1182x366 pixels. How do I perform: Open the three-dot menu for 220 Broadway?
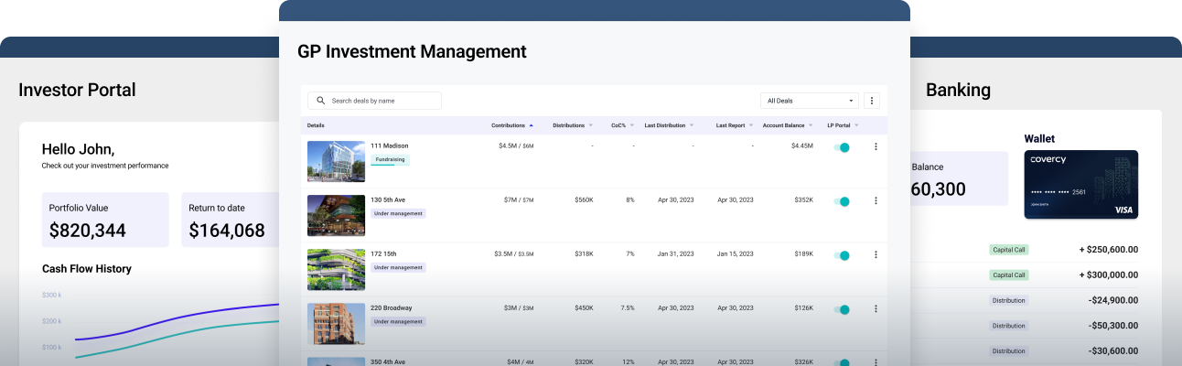tap(876, 308)
